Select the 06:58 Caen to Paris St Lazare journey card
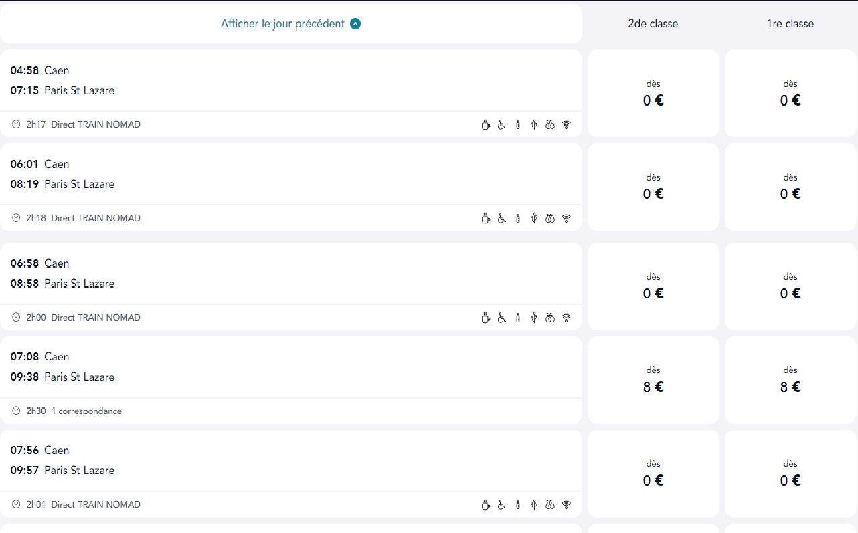Image resolution: width=858 pixels, height=533 pixels. pos(291,286)
